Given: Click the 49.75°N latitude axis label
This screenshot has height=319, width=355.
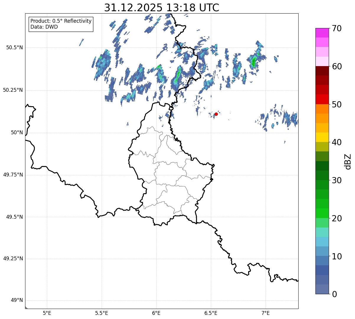Looking at the screenshot, I should point(13,175).
